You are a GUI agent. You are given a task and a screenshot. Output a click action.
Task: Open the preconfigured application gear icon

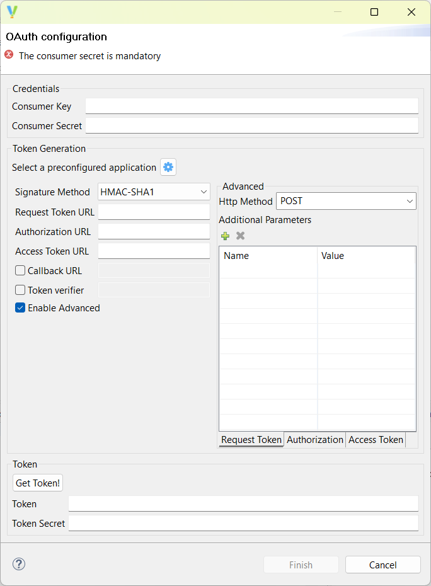coord(168,167)
